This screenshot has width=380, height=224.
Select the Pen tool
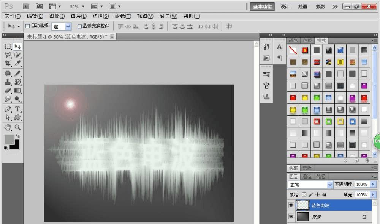[8, 109]
